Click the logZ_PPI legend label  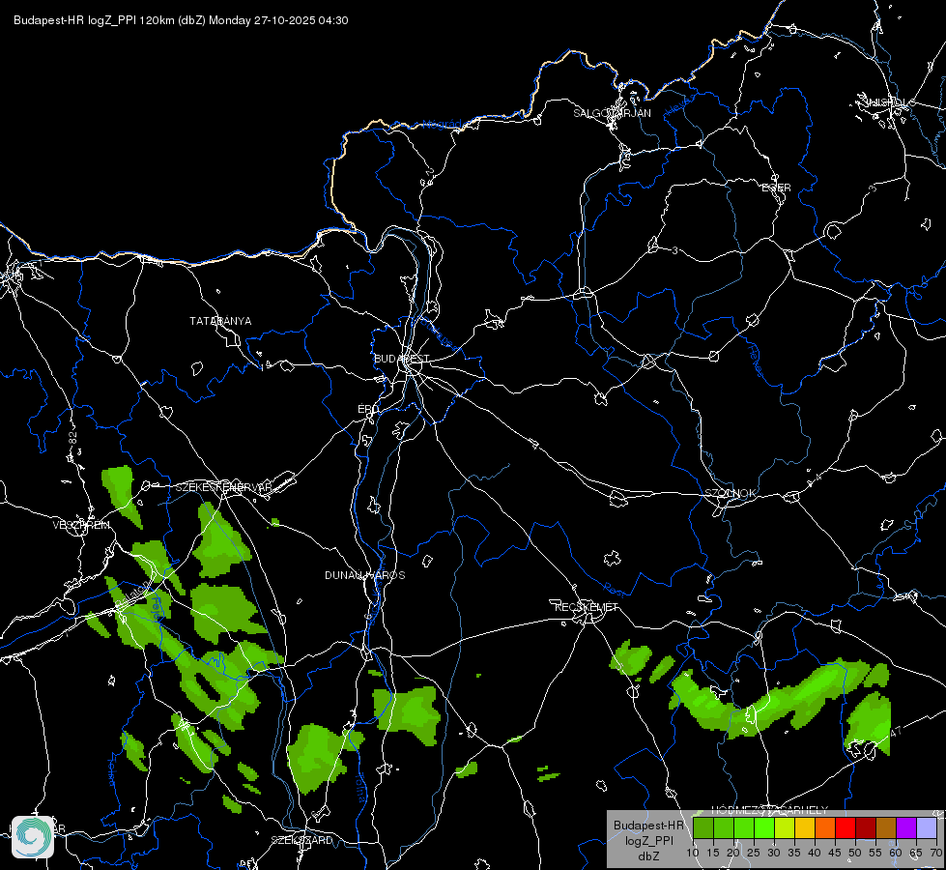pyautogui.click(x=648, y=840)
